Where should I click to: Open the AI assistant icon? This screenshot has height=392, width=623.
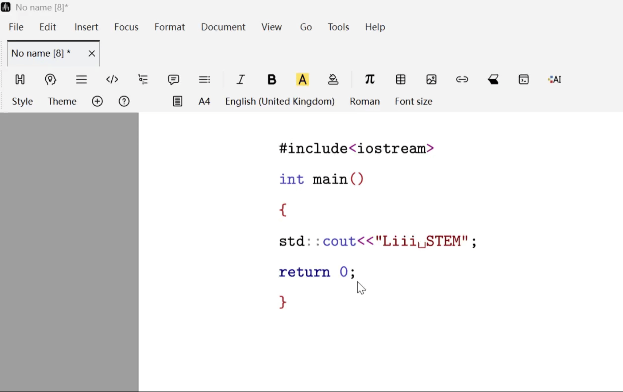point(554,79)
